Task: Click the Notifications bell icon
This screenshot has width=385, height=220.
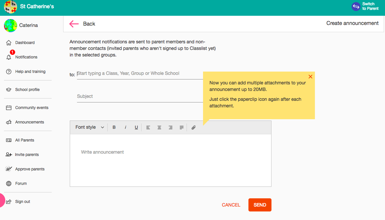Action: click(9, 57)
